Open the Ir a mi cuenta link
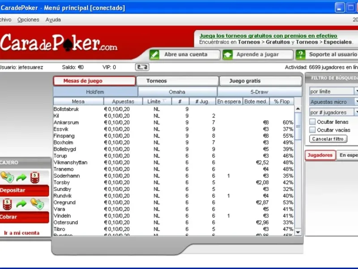 pos(21,233)
